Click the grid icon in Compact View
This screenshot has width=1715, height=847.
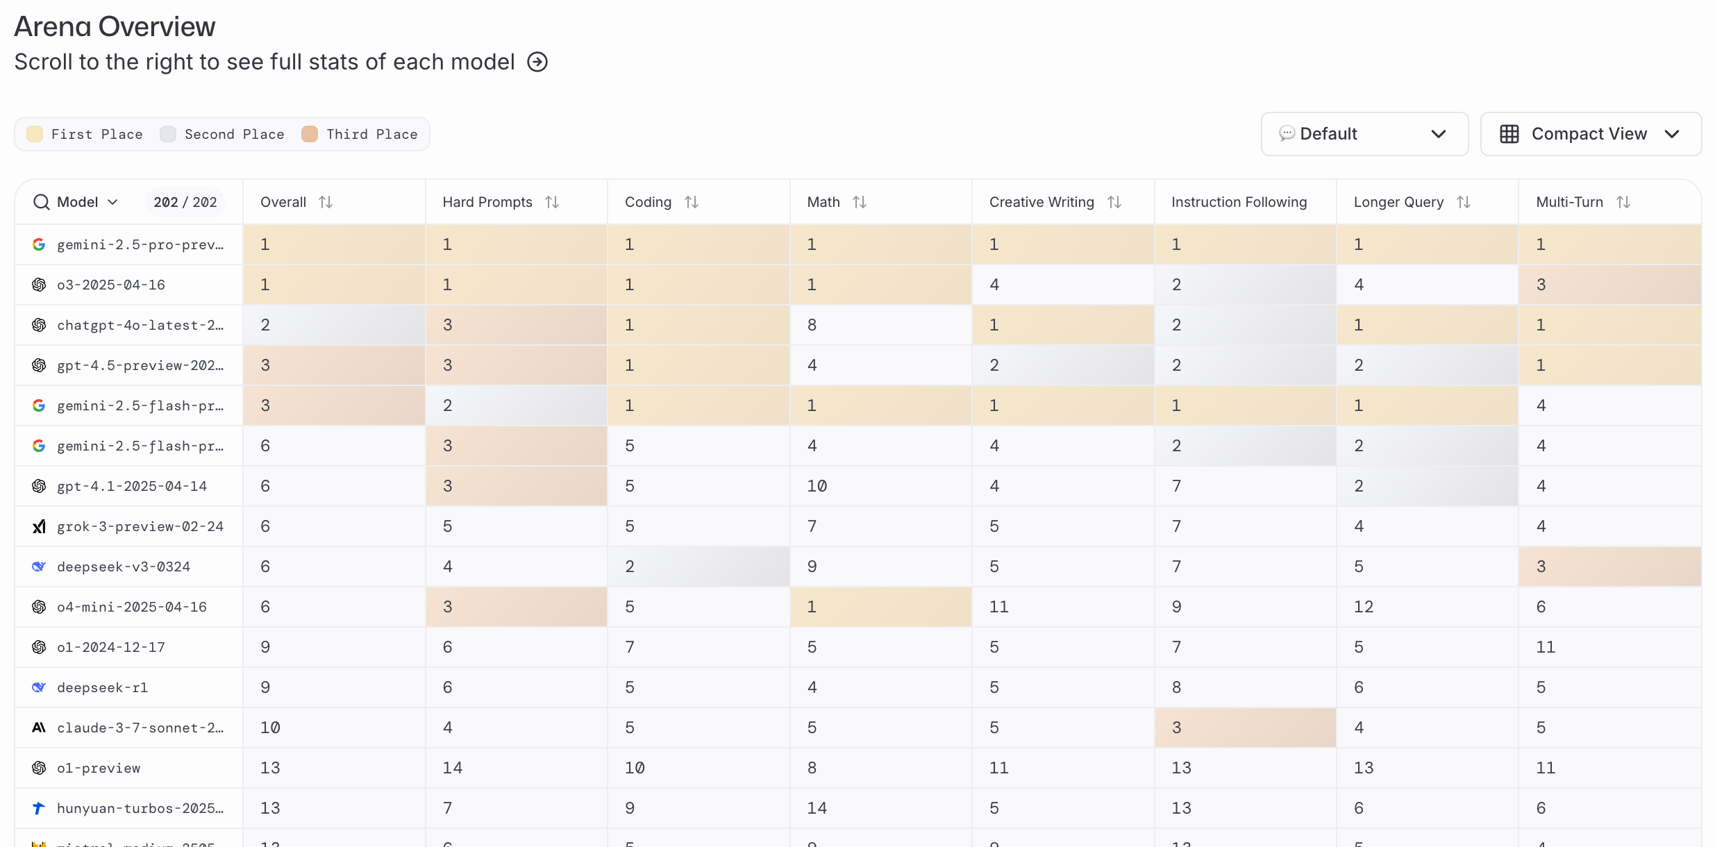tap(1509, 134)
